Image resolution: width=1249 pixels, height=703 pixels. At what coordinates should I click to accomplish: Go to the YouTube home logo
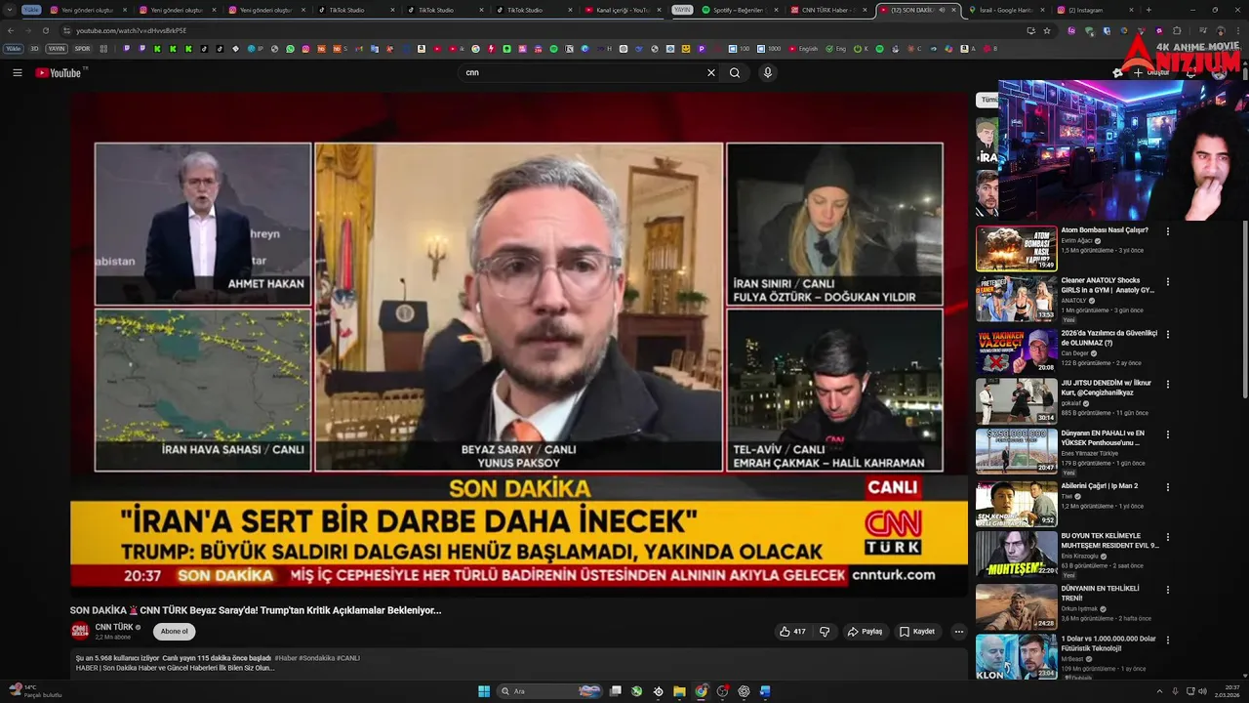(x=59, y=72)
